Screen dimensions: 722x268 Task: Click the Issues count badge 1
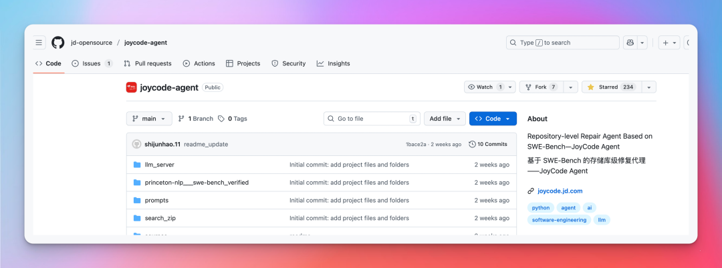(x=109, y=63)
